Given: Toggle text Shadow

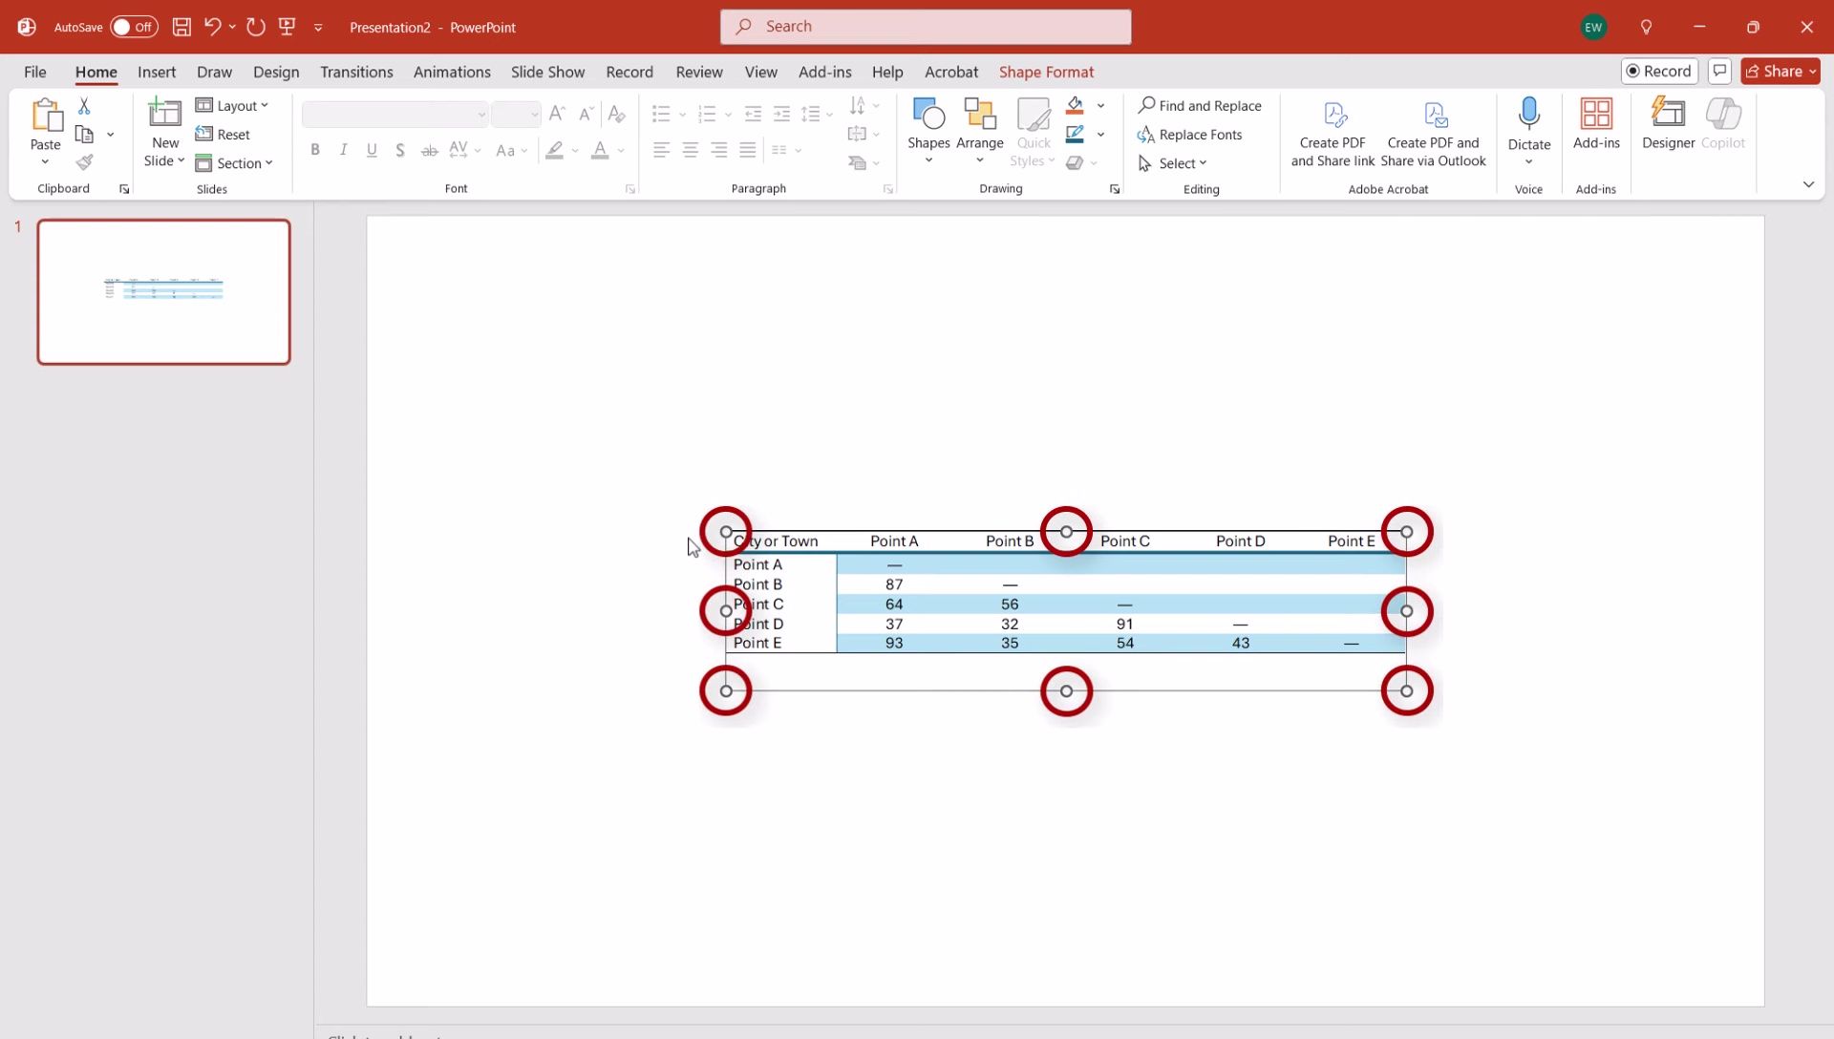Looking at the screenshot, I should point(400,150).
